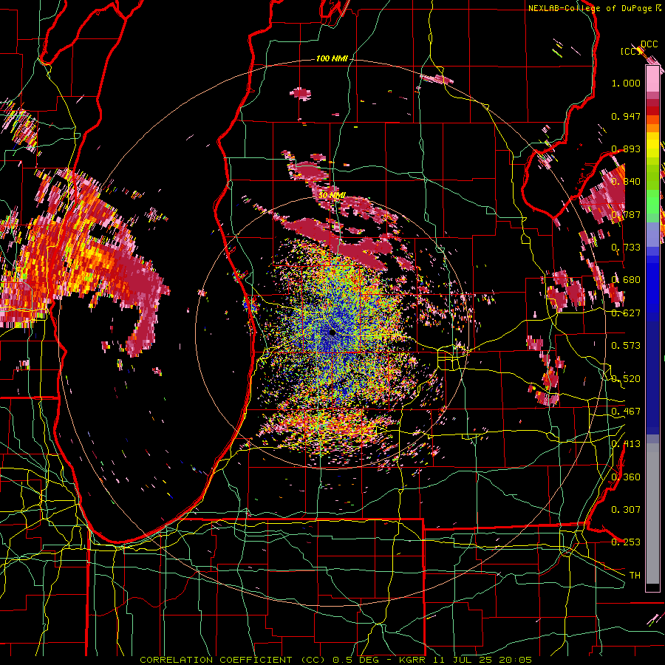
Task: Click the Correlation Coefficient title caption
Action: (336, 660)
